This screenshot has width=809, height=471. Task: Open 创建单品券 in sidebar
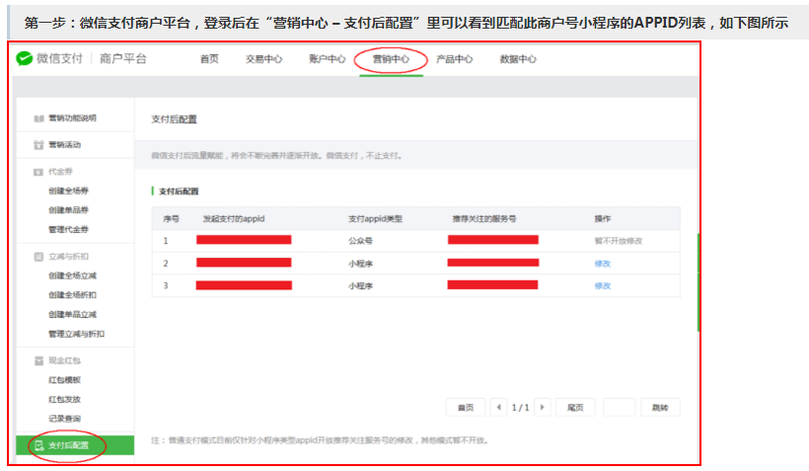pyautogui.click(x=69, y=210)
